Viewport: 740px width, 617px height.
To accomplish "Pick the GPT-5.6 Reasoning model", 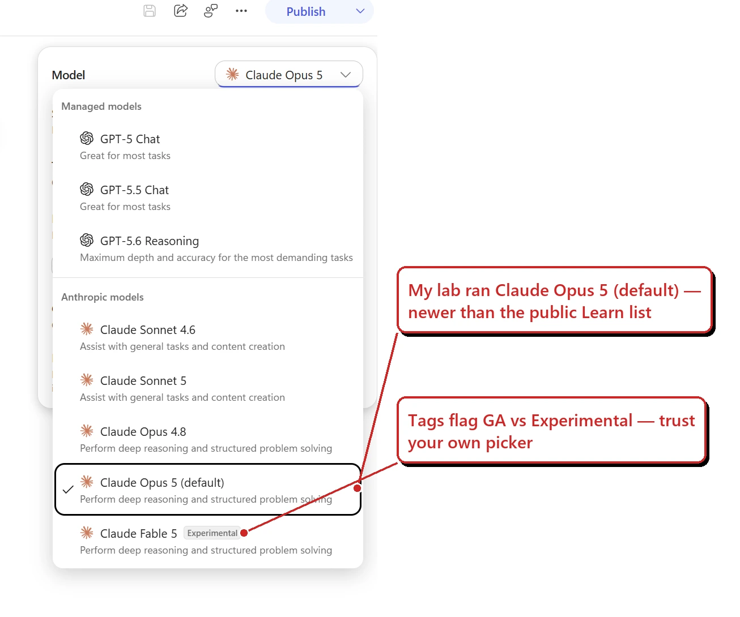I will 208,248.
